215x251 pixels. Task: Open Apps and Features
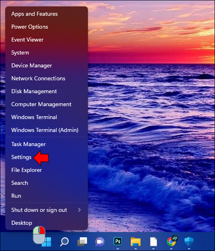[47, 14]
